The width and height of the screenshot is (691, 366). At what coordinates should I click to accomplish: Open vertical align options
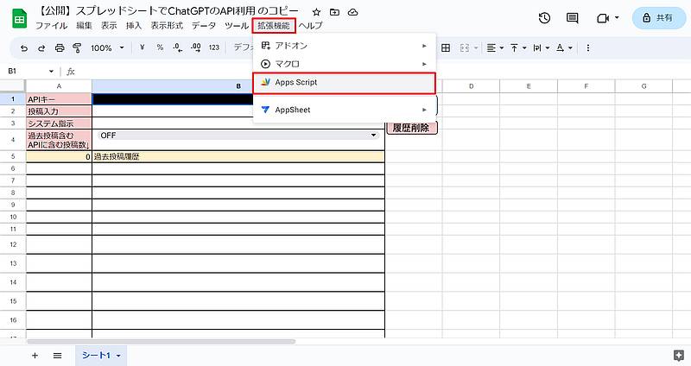click(518, 47)
